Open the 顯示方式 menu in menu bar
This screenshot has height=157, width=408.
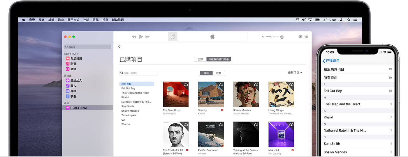click(73, 20)
